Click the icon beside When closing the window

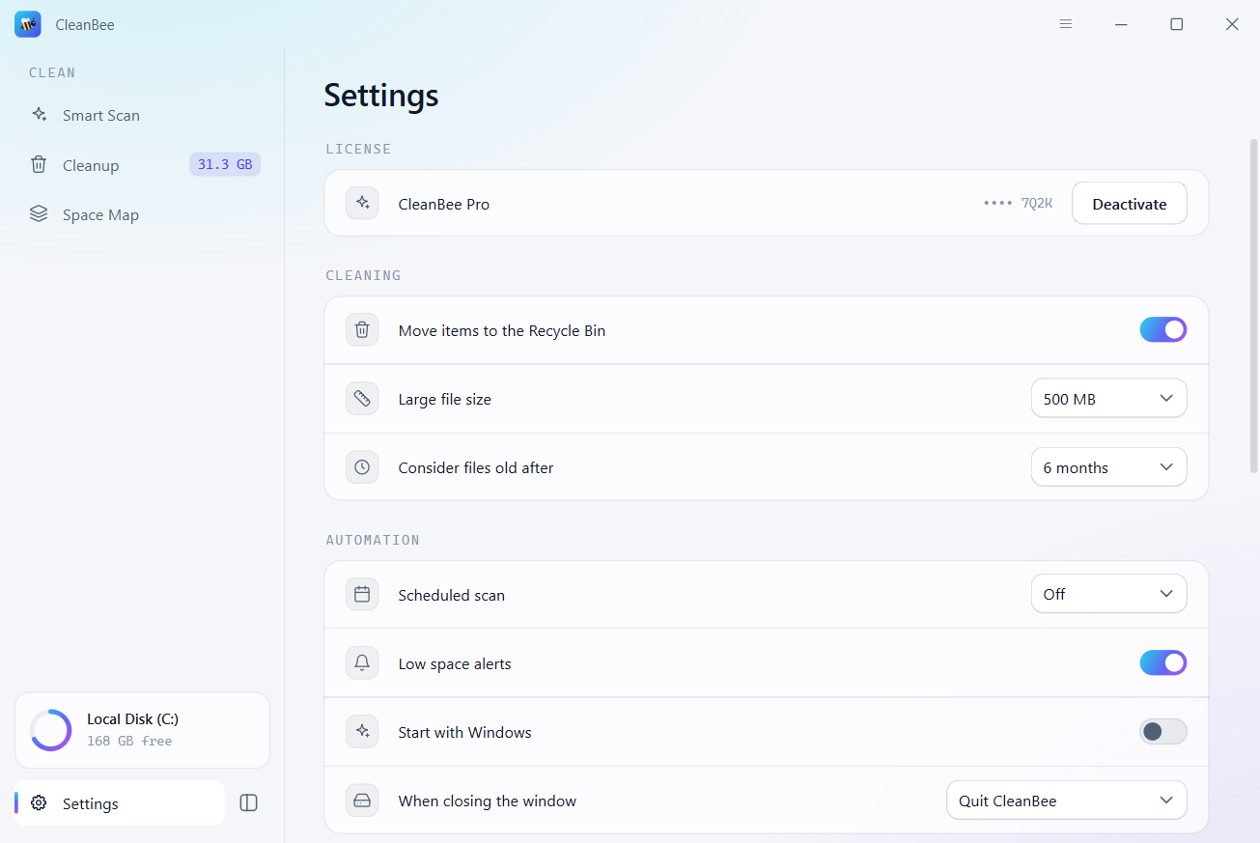click(x=362, y=801)
